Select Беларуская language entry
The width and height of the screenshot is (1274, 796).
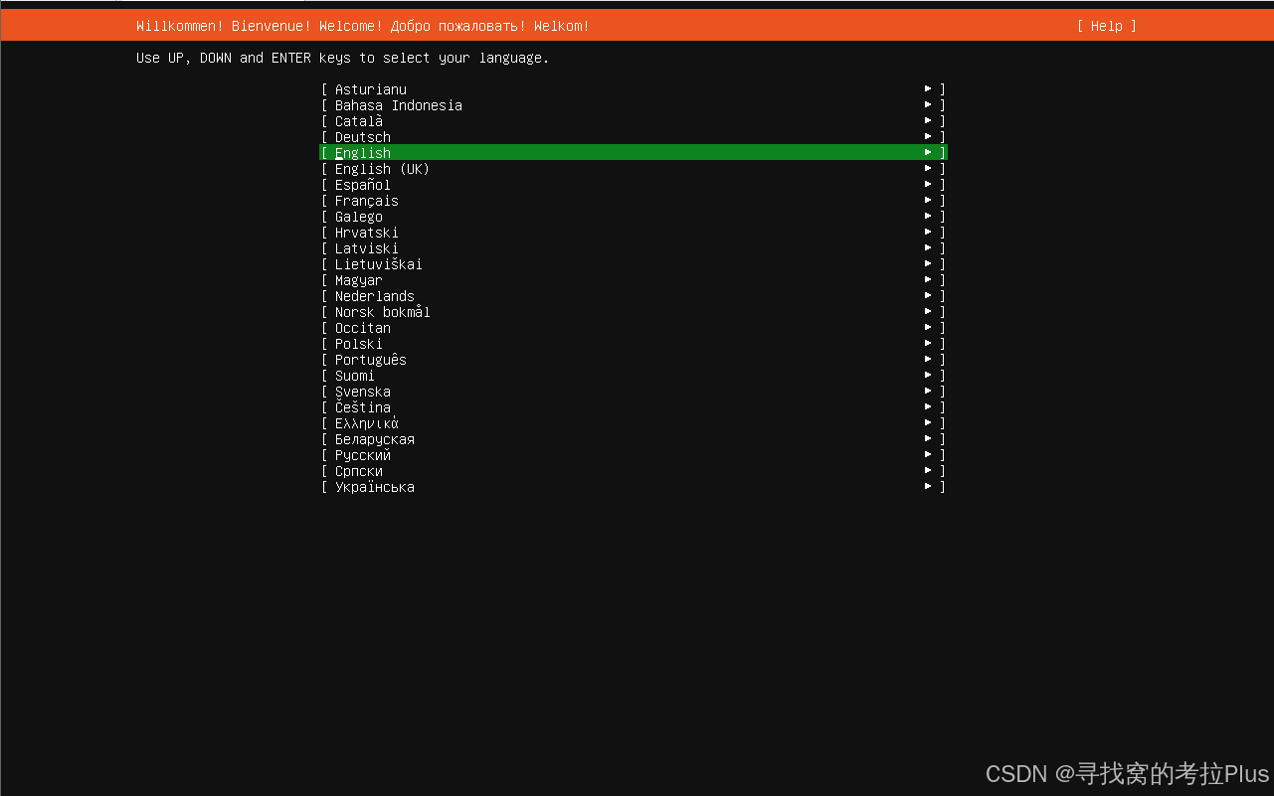coord(634,439)
